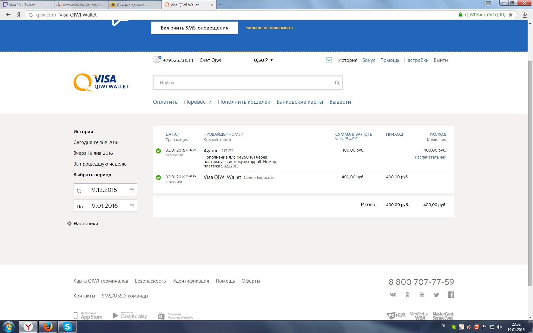Open Вывести section

click(340, 102)
